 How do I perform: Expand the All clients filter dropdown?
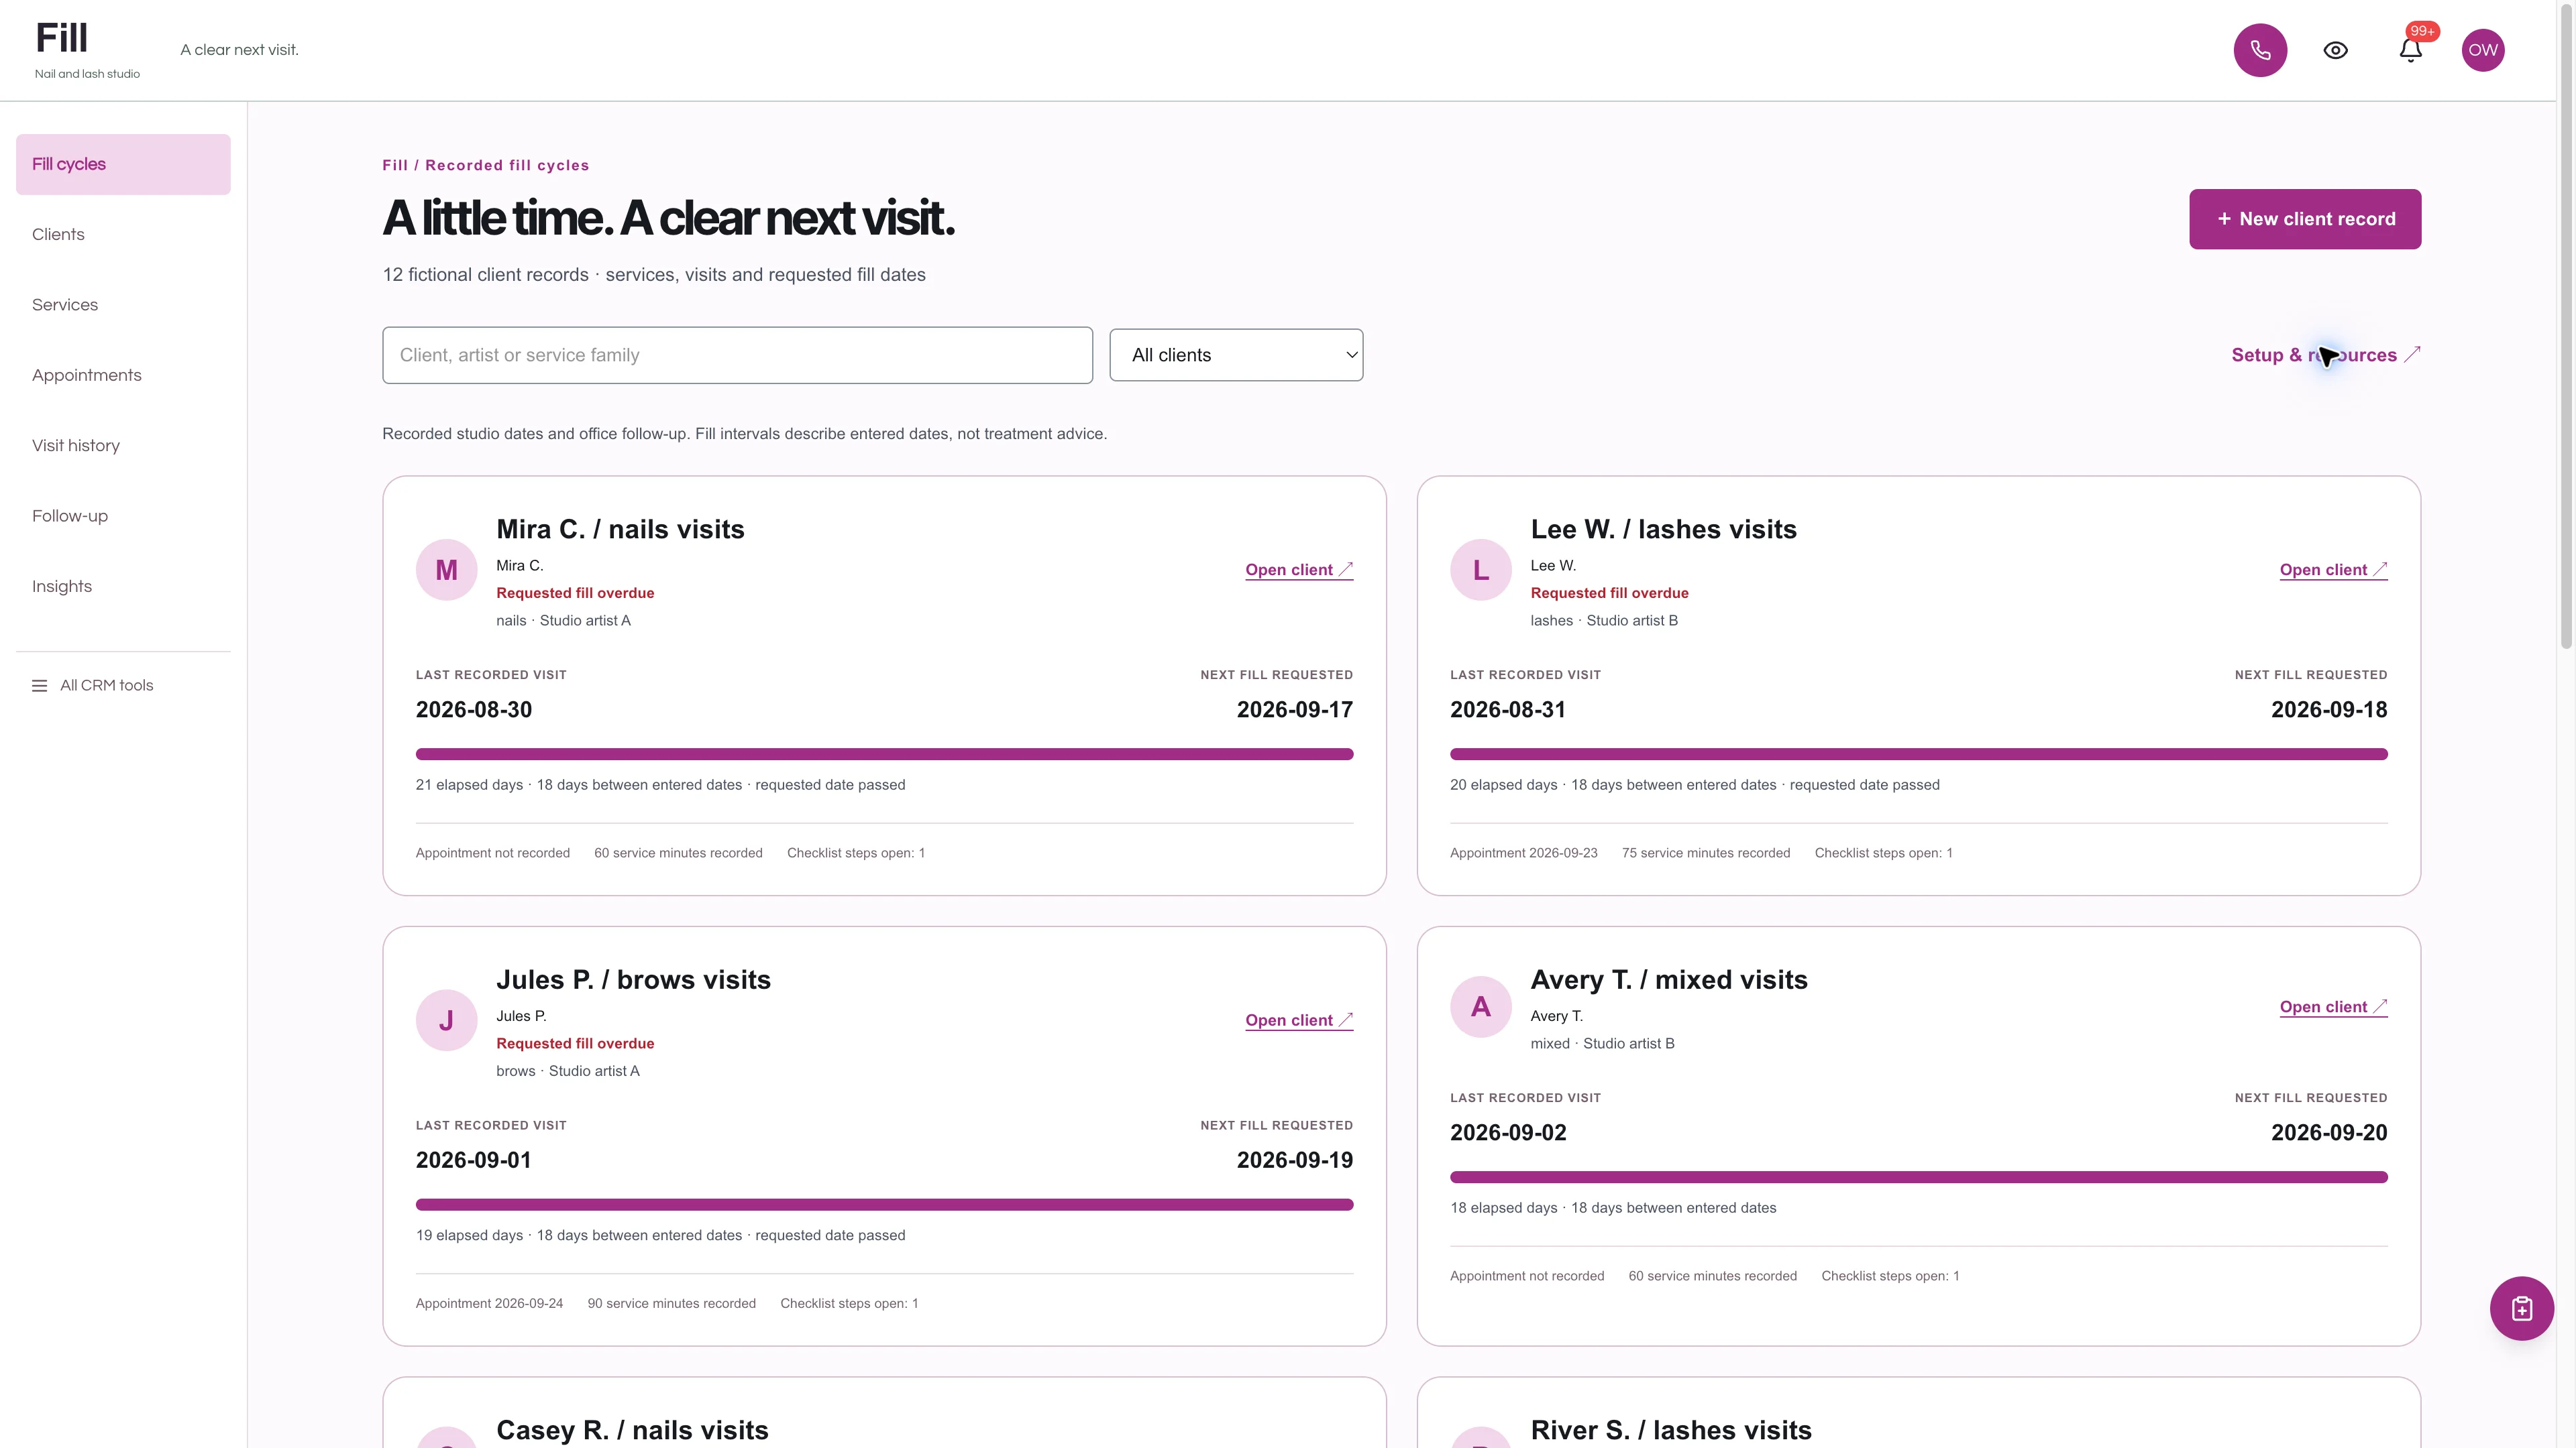coord(1236,355)
